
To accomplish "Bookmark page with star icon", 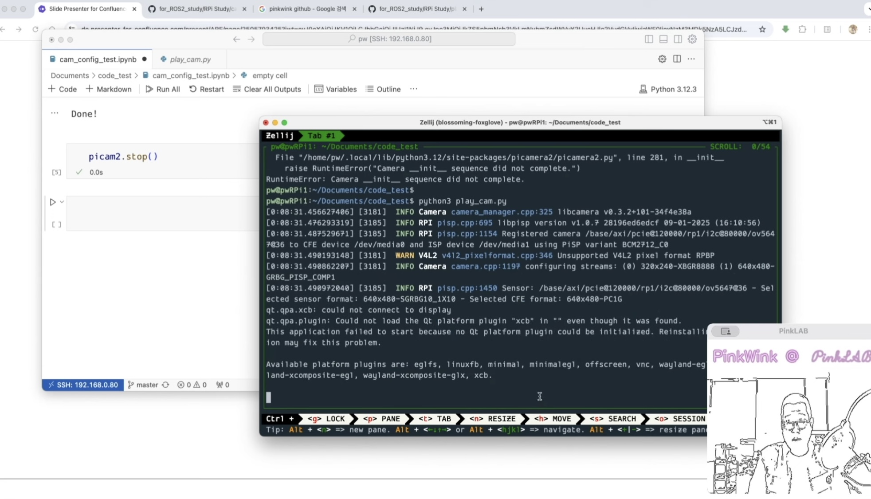I will pyautogui.click(x=762, y=29).
